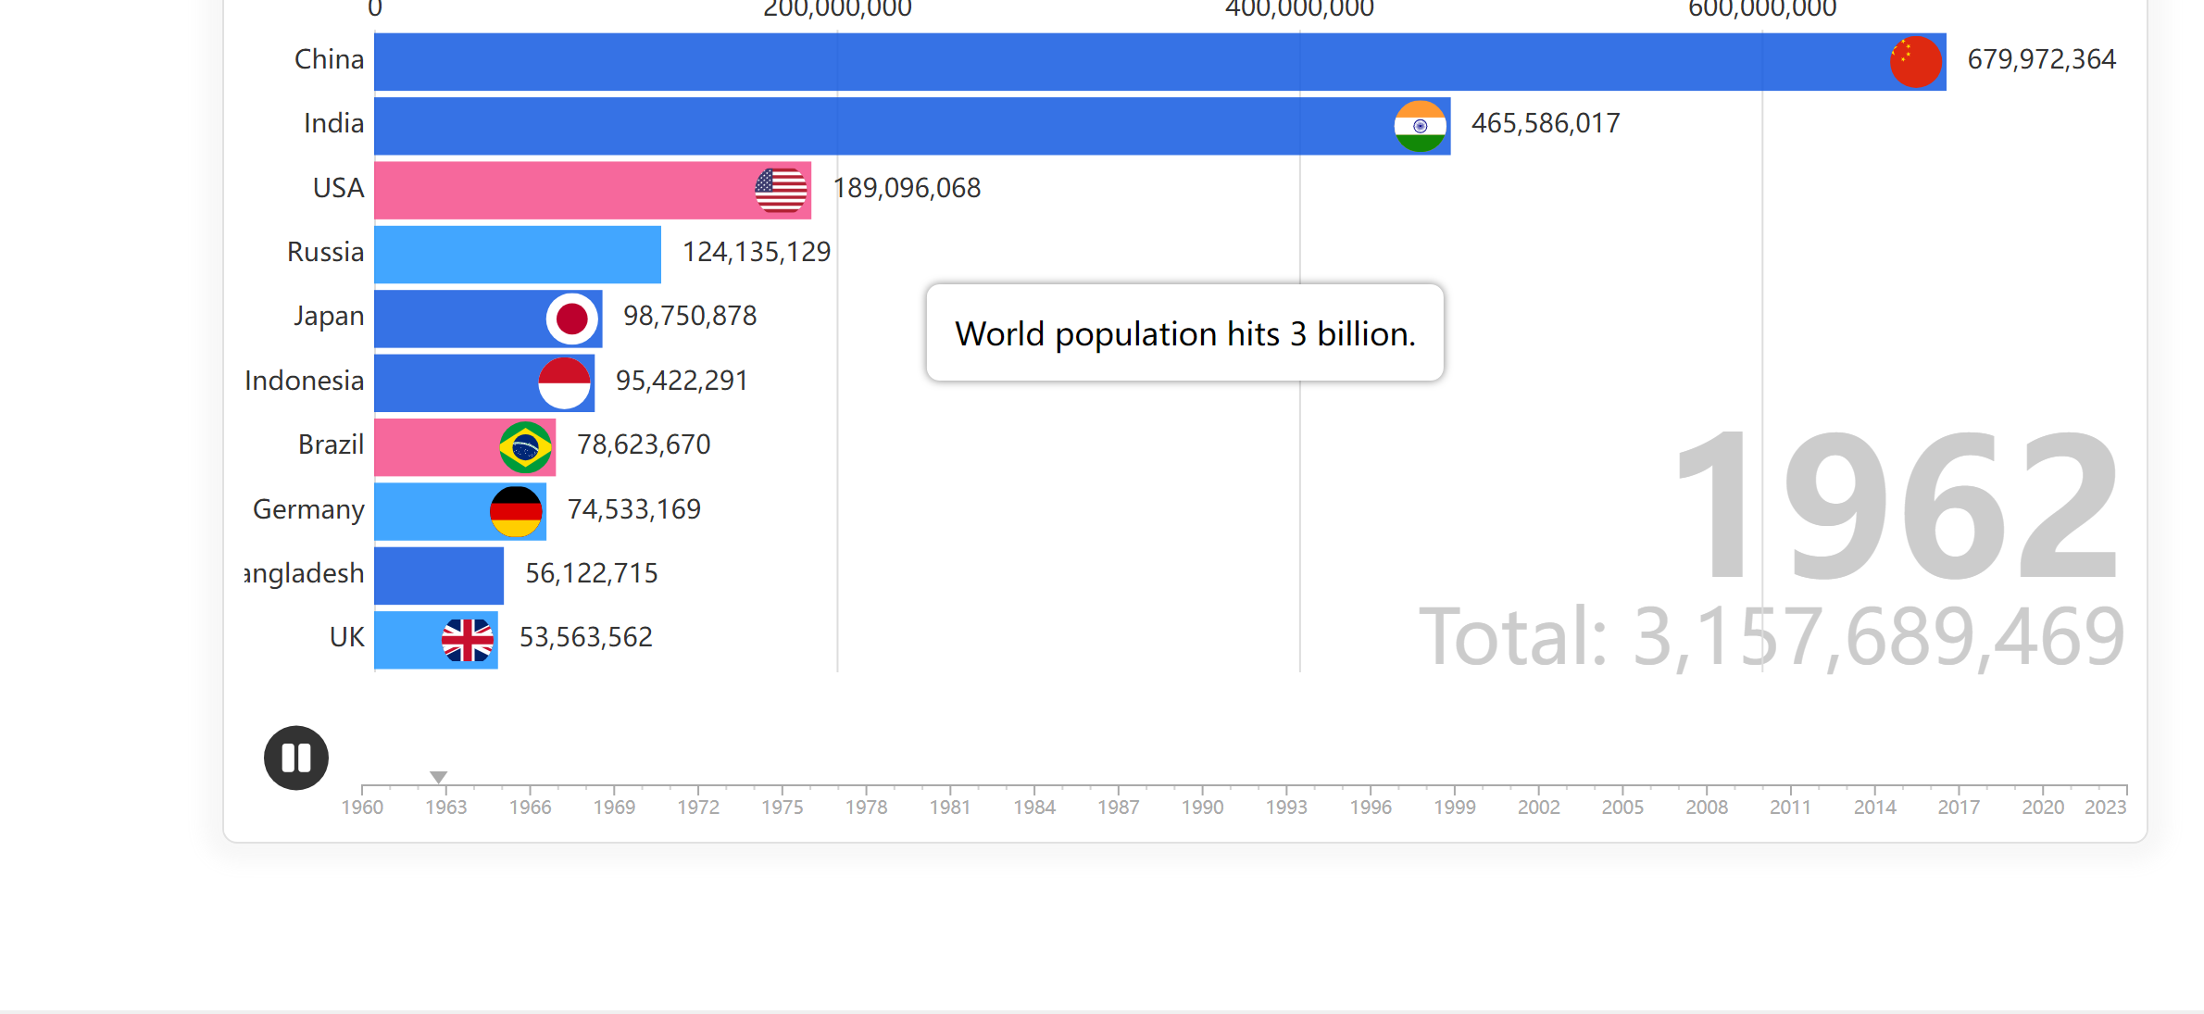Pause the bar chart race animation
The image size is (2204, 1014).
coord(296,757)
